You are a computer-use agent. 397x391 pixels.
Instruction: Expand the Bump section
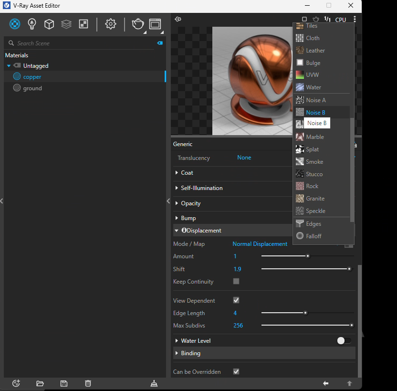click(x=177, y=218)
